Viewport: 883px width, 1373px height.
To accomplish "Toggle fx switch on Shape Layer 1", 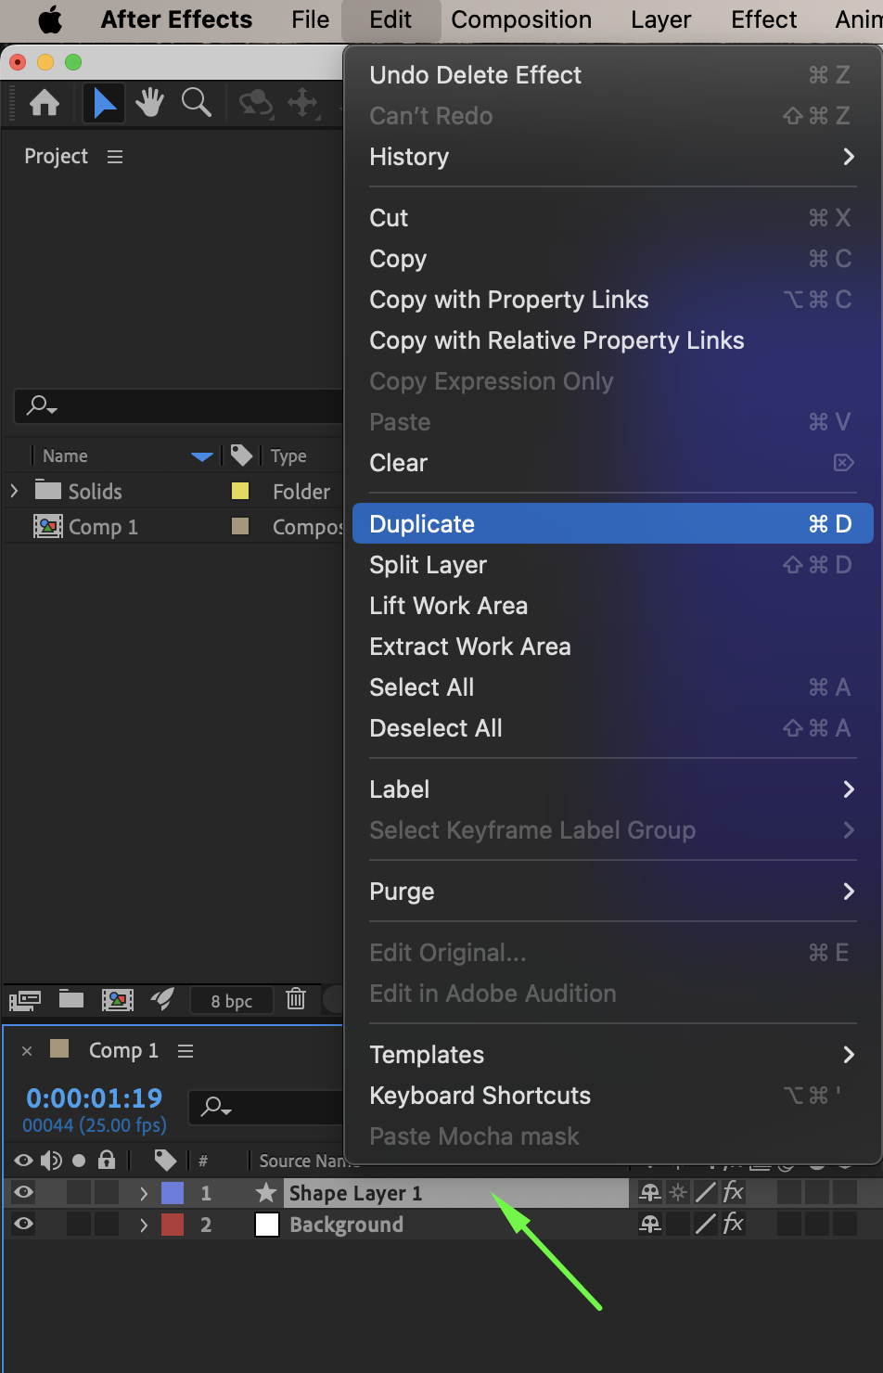I will pos(733,1192).
